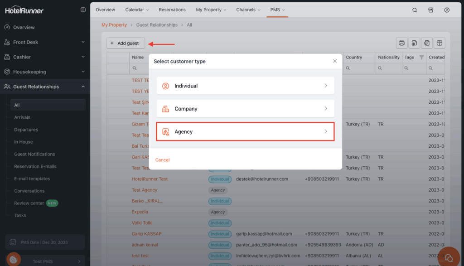Screen dimensions: 464x266
Task: Open the chat support bubble
Action: pos(448,257)
